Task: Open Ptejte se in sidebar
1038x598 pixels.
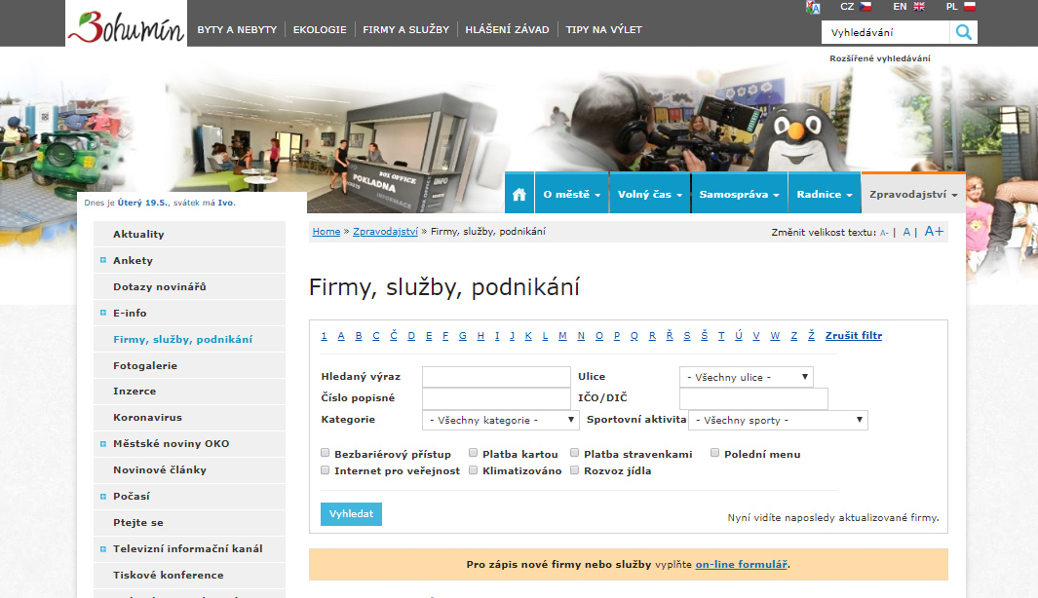Action: [x=189, y=523]
